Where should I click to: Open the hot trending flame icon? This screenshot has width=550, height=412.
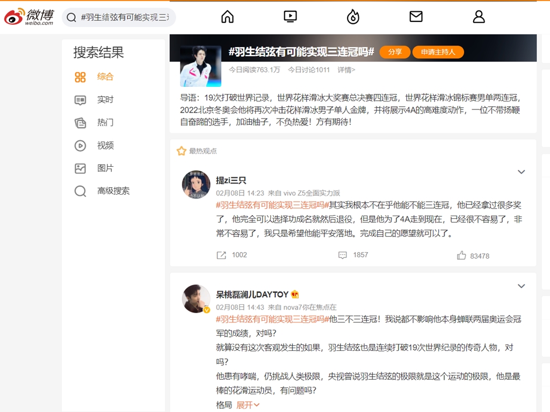tap(353, 17)
